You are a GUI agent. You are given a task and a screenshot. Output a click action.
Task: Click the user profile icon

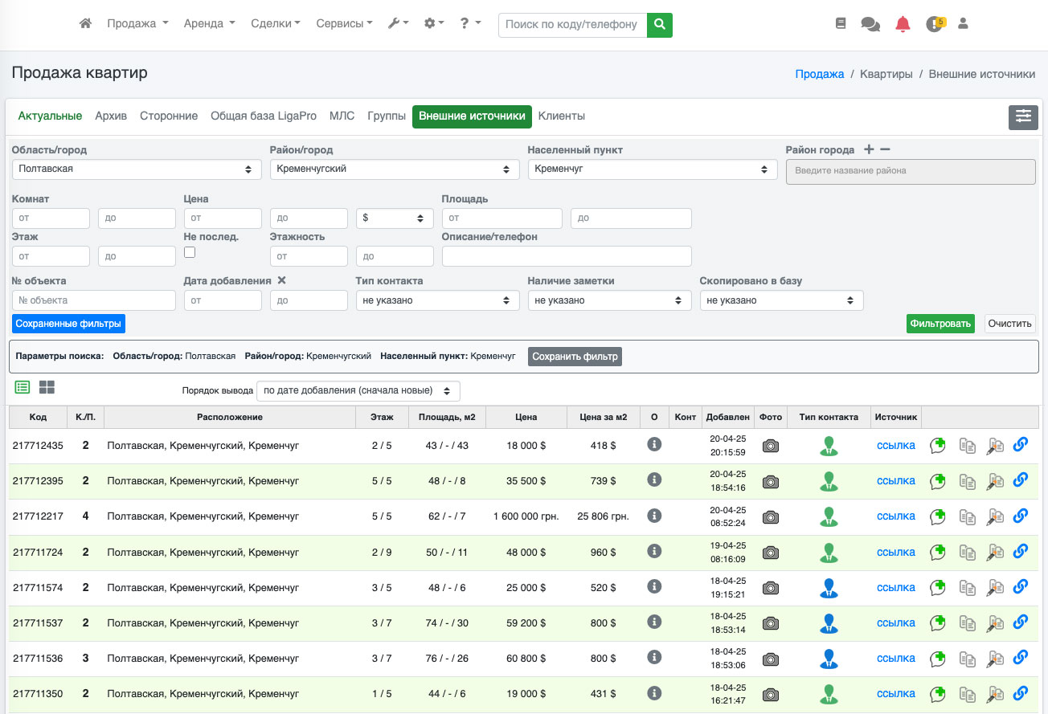pos(963,24)
